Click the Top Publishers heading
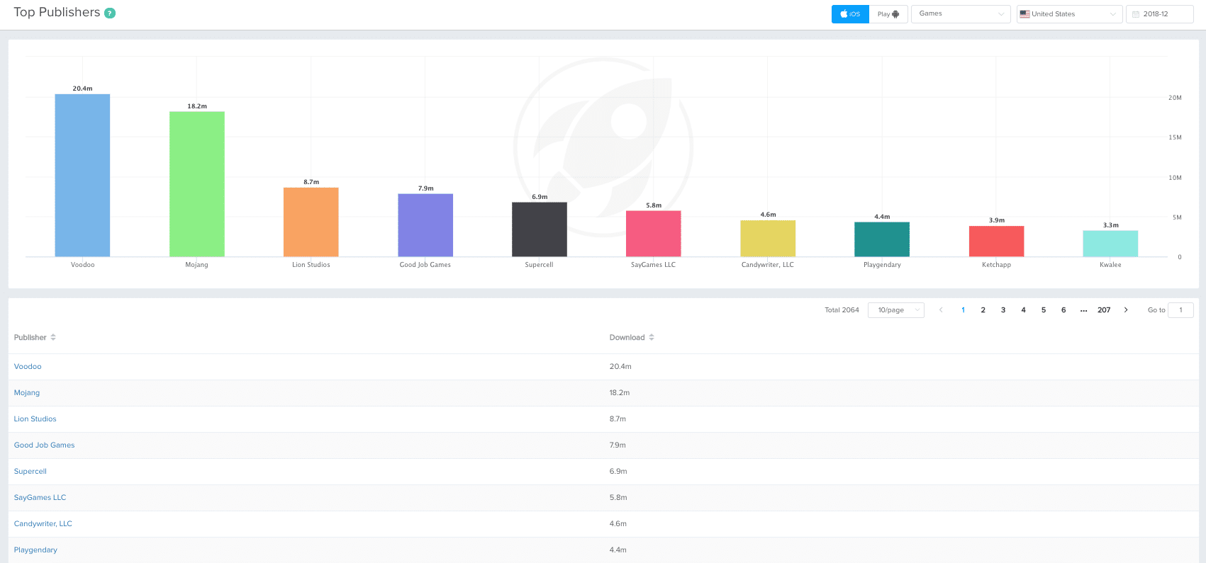The height and width of the screenshot is (563, 1206). (x=57, y=13)
